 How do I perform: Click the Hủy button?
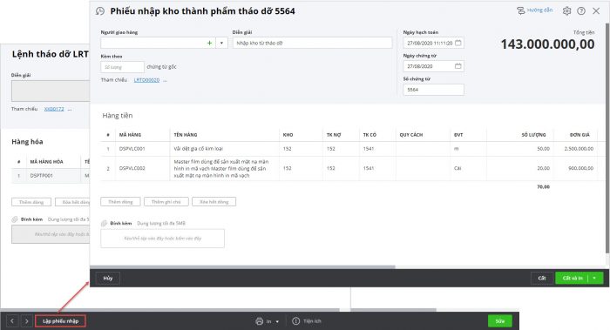[108, 278]
